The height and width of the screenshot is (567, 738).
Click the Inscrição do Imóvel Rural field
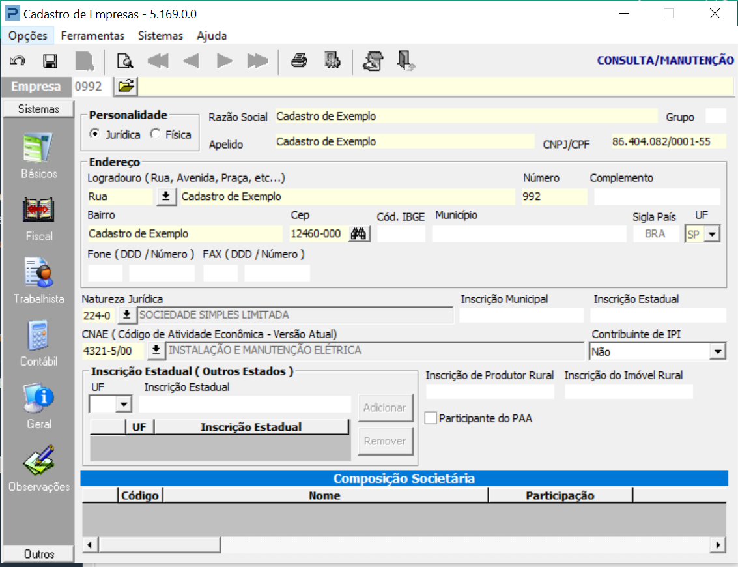tap(629, 391)
